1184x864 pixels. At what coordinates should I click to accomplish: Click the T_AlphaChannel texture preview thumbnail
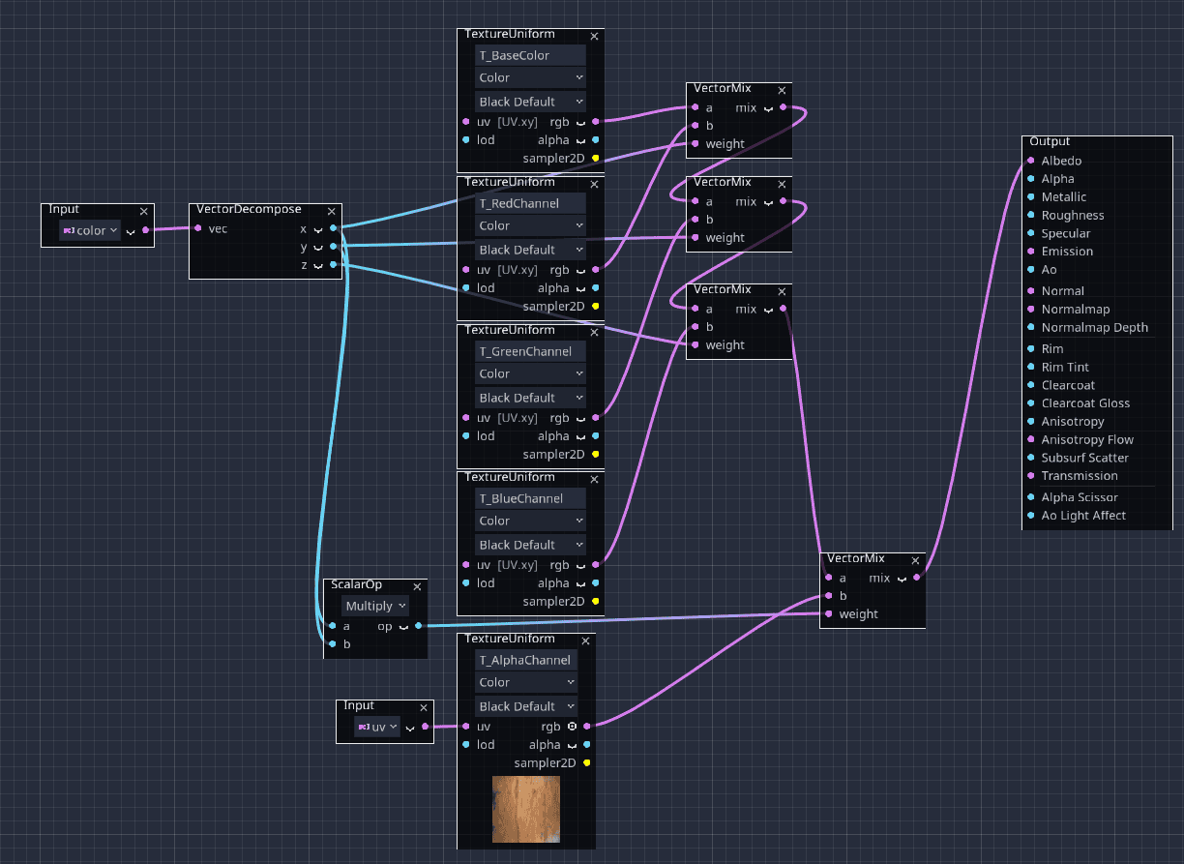pos(525,810)
